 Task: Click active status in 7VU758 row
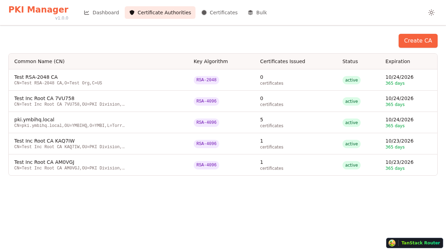tap(352, 101)
